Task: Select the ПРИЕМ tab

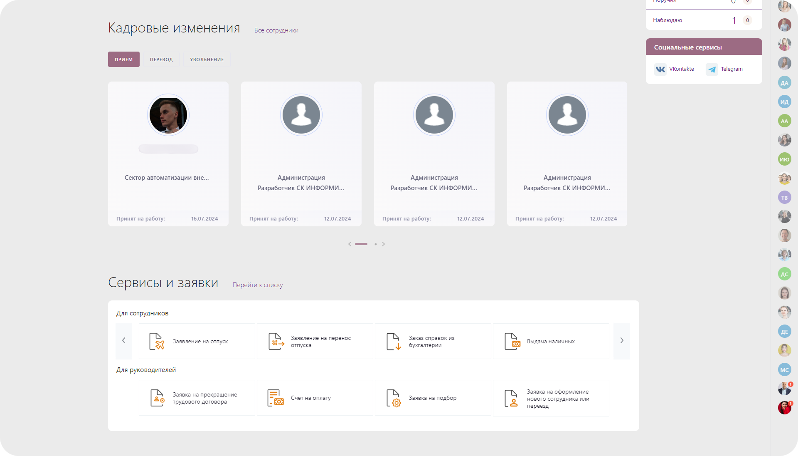Action: coord(123,59)
